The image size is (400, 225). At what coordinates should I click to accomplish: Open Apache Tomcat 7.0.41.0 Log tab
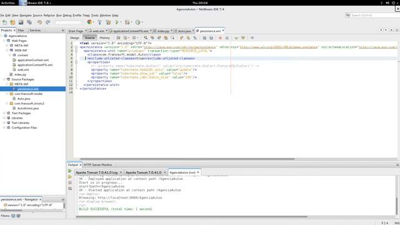(97, 172)
